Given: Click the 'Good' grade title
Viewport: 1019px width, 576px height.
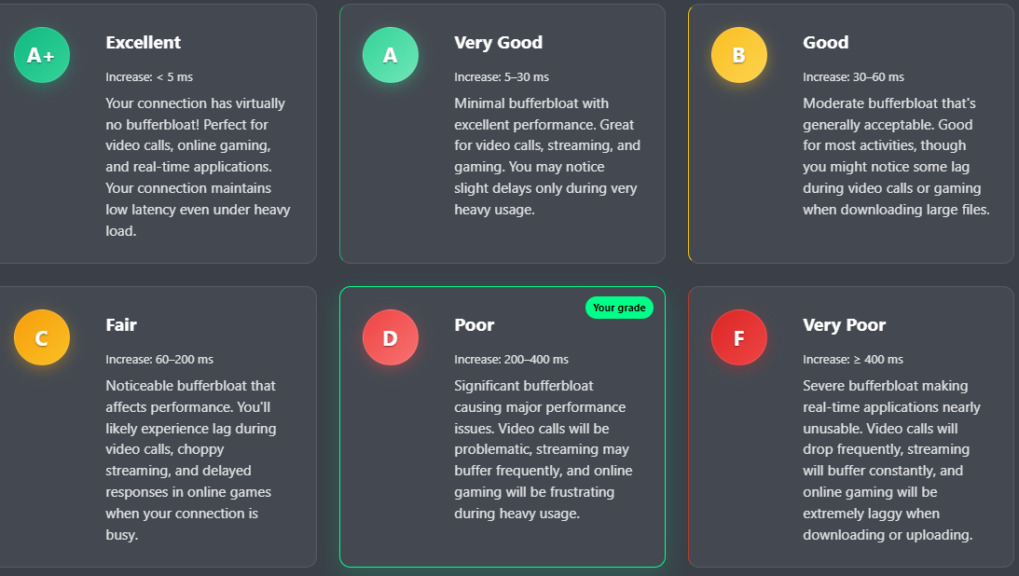Looking at the screenshot, I should [x=825, y=43].
